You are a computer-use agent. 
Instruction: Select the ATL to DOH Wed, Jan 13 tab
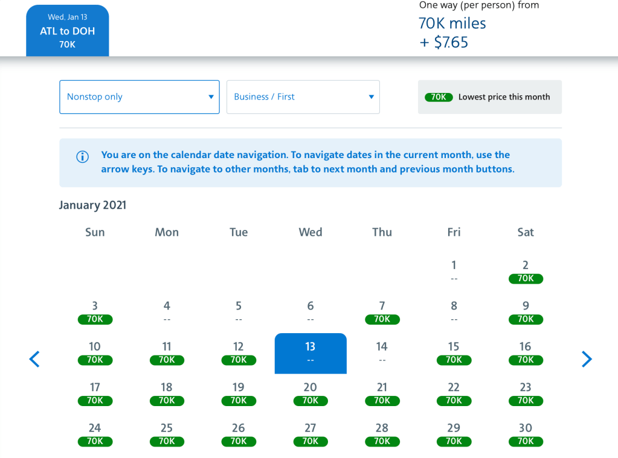point(68,31)
